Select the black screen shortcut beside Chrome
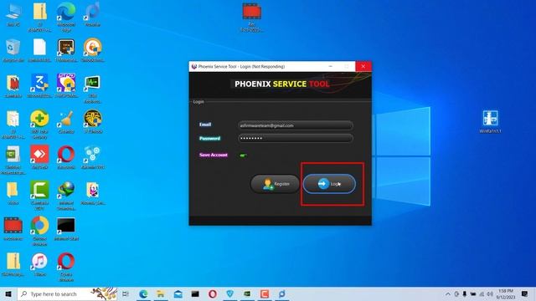 (x=66, y=228)
